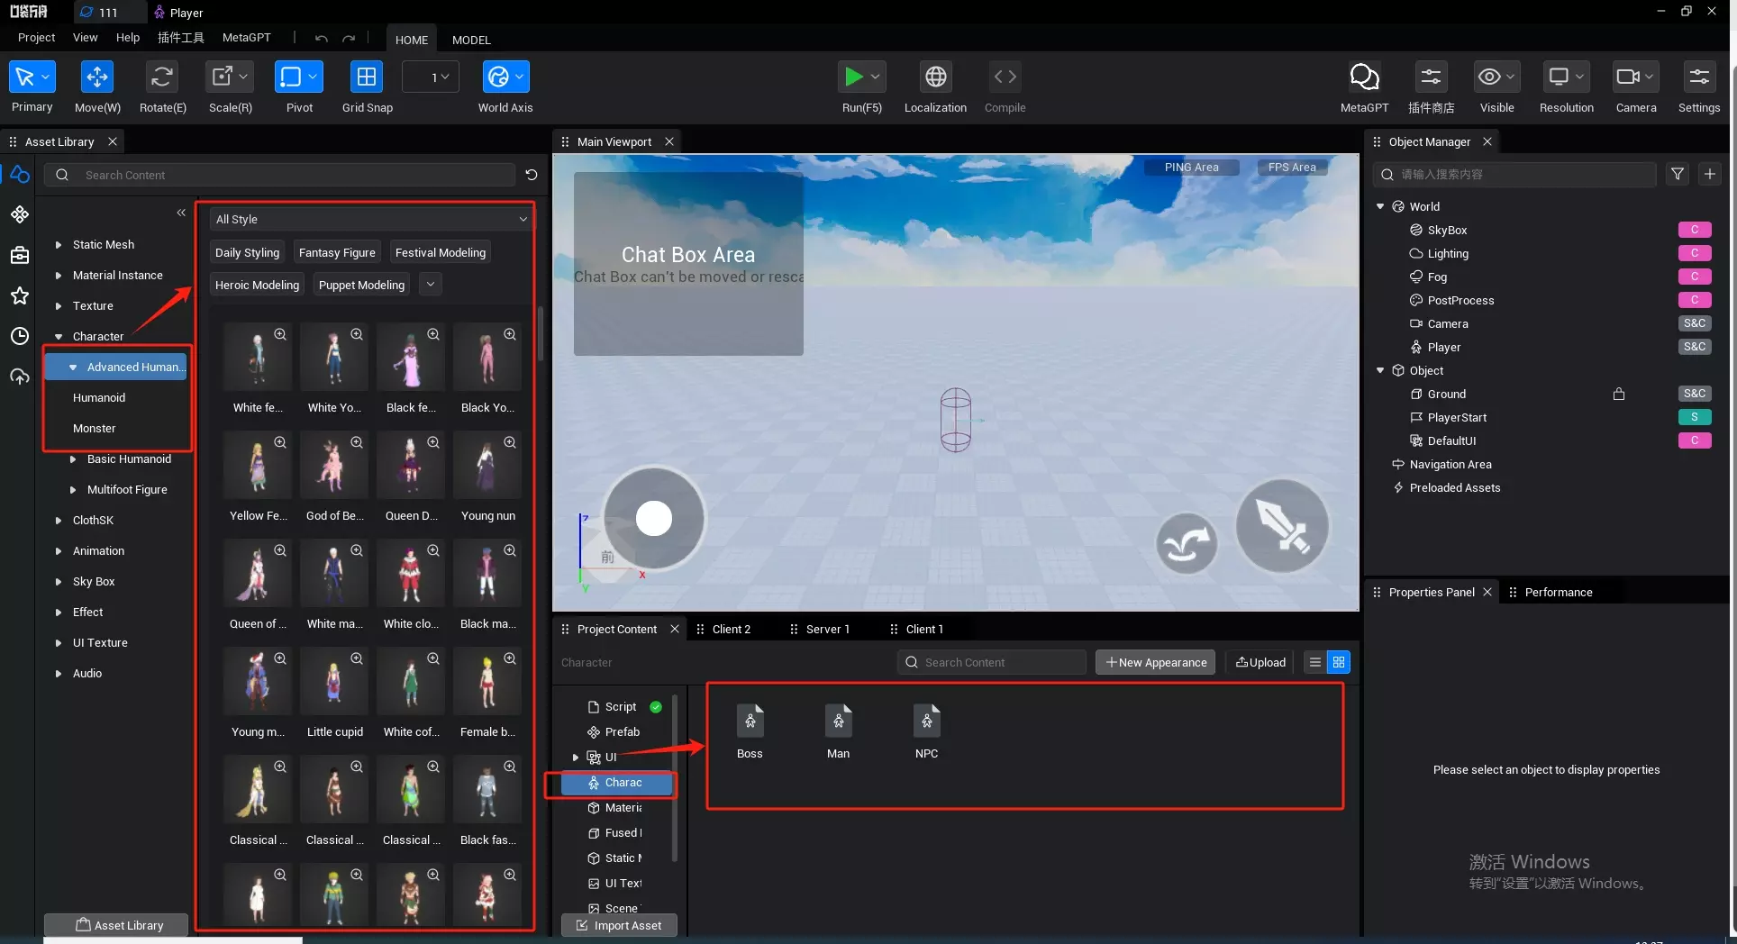Open the cloud upload sidebar icon
Viewport: 1737px width, 944px height.
point(20,377)
